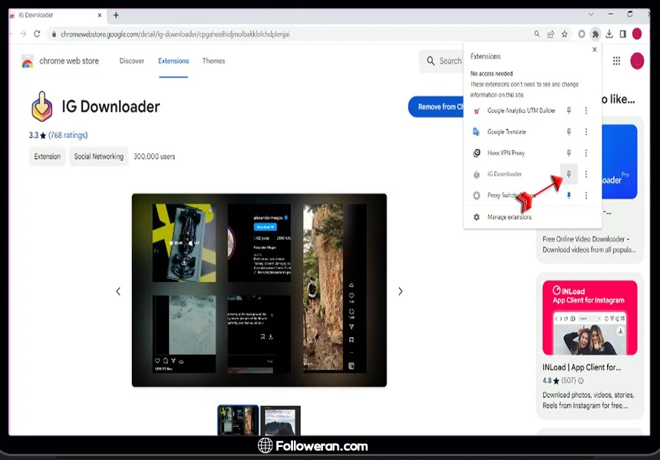This screenshot has width=660, height=460.
Task: Click the share page icon in address bar
Action: [550, 34]
